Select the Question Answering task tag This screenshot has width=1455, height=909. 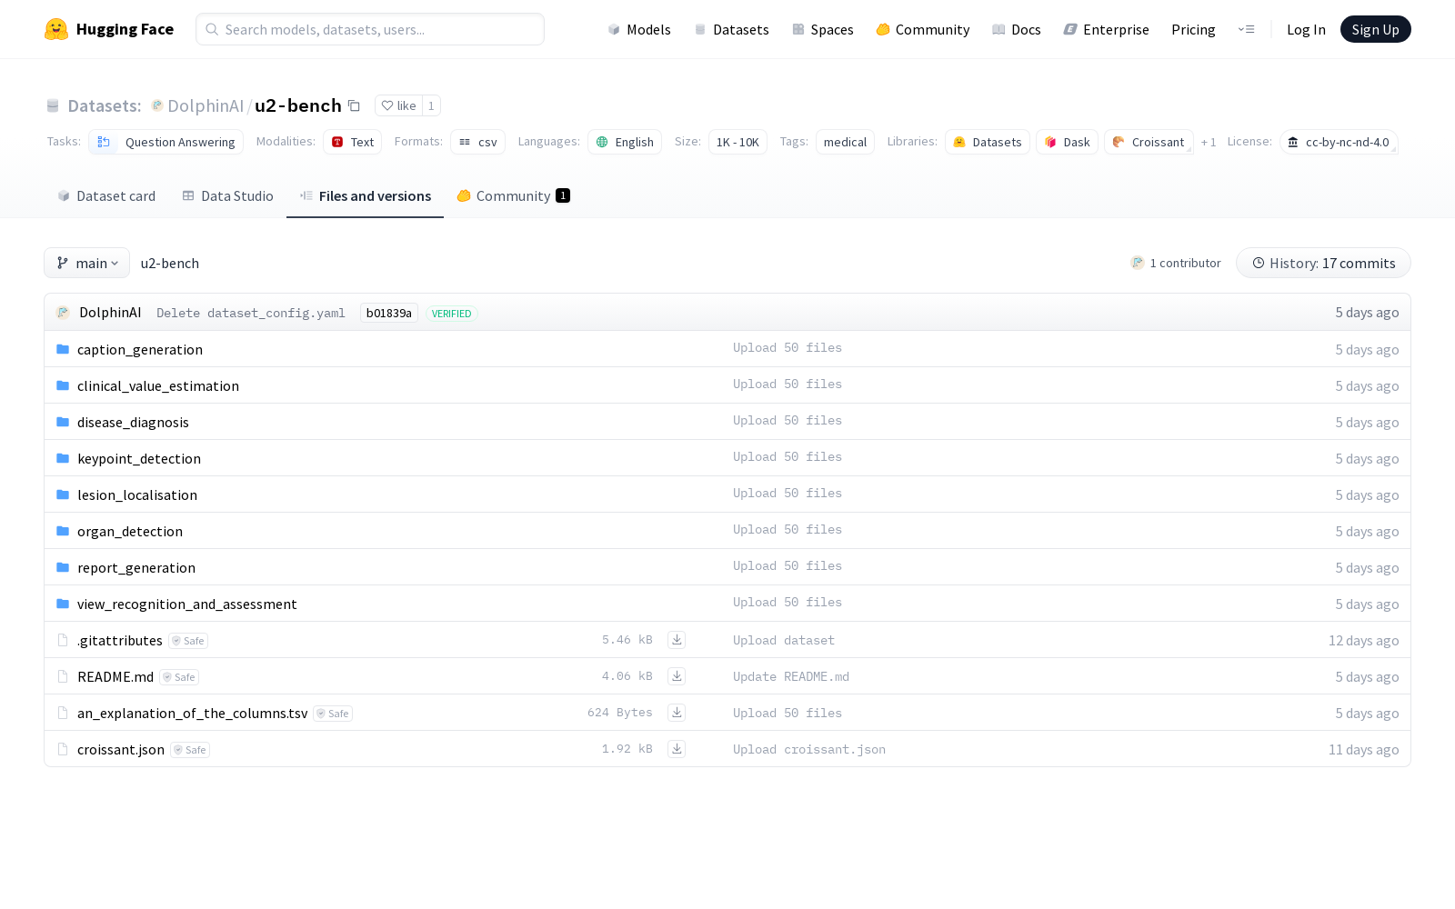pos(166,143)
